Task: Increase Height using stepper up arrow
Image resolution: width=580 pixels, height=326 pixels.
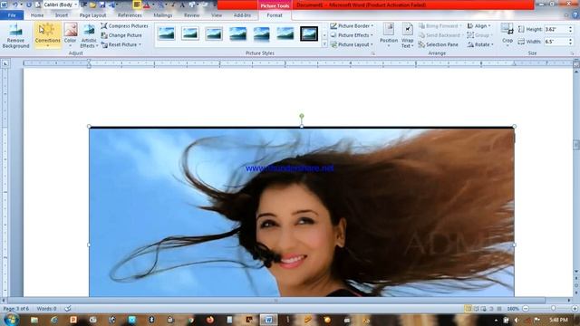Action: click(x=570, y=27)
